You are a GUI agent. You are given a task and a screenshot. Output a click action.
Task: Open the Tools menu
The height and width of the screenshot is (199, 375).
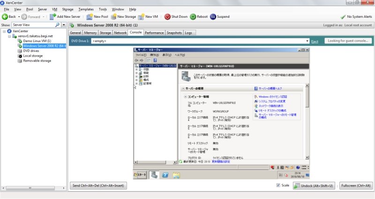[x=103, y=9]
